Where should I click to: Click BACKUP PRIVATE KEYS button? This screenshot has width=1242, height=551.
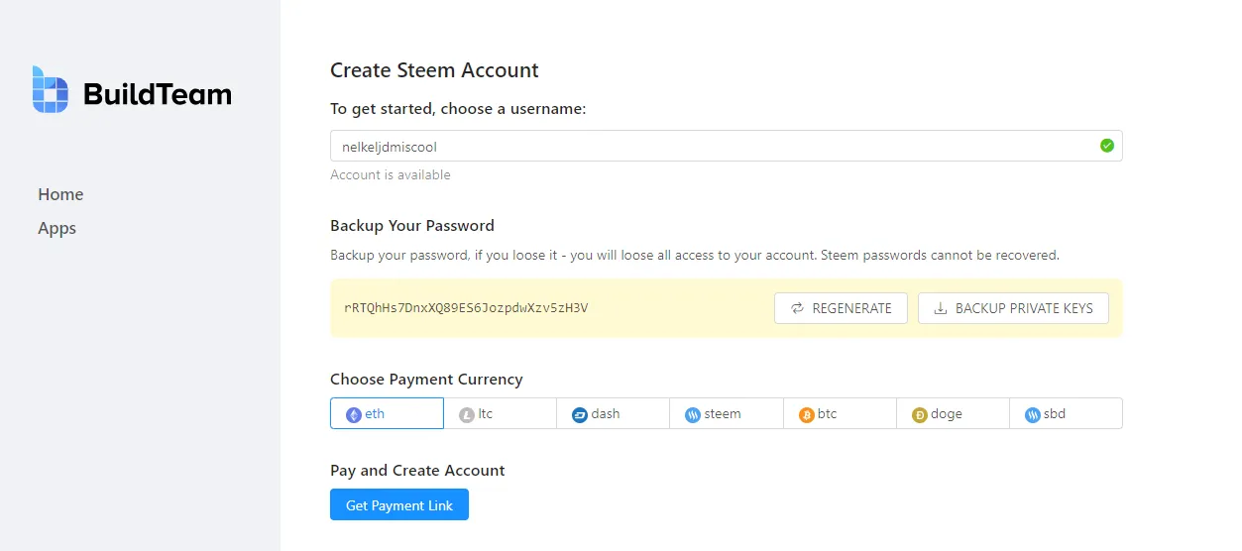pyautogui.click(x=1013, y=308)
